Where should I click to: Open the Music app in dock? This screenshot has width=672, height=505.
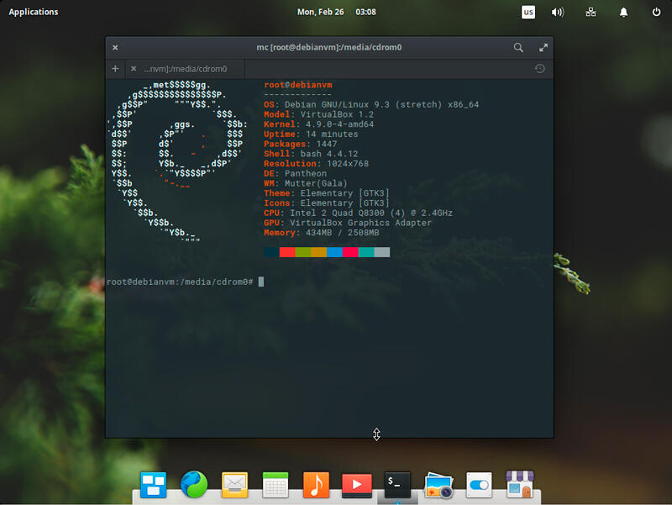click(316, 485)
